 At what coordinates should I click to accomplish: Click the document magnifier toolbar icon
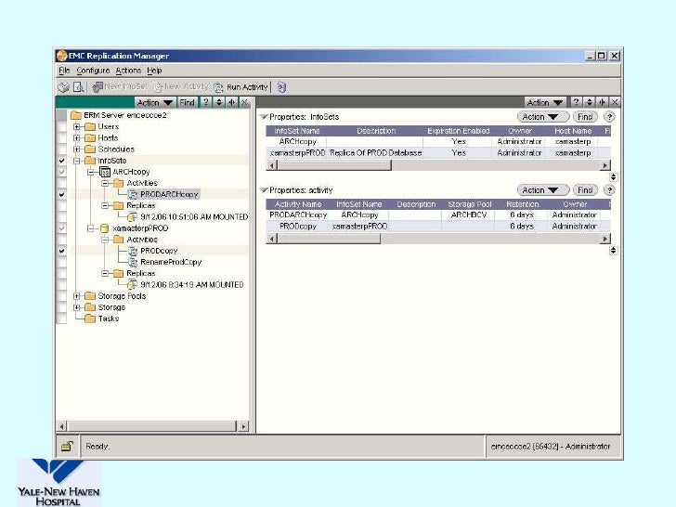tap(78, 87)
